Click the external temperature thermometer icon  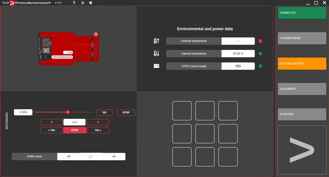coord(157,41)
